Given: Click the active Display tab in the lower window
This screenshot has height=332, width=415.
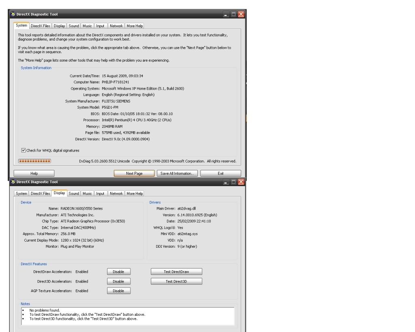Looking at the screenshot, I should pos(59,193).
